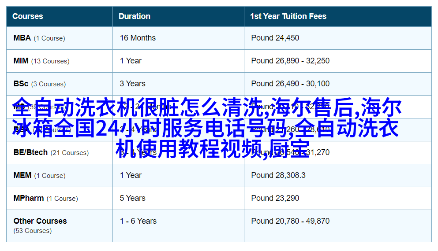438x251 pixels.
Task: Click the blue Chinese overlay text
Action: coord(207,128)
